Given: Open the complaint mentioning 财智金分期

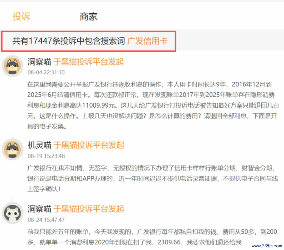Looking at the screenshot, I should click(x=153, y=179).
